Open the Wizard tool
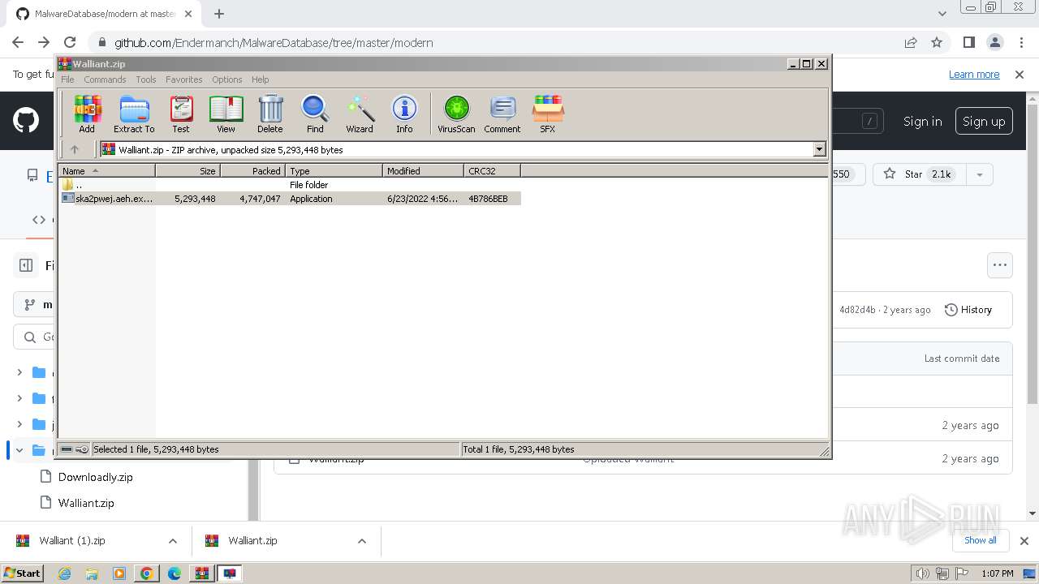The width and height of the screenshot is (1039, 584). 360,114
